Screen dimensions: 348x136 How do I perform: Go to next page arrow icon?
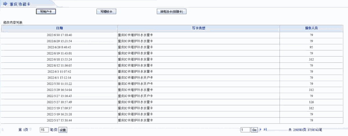coord(261,130)
